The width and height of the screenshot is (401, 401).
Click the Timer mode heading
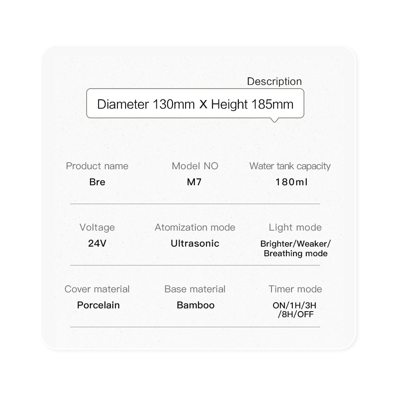coord(295,289)
